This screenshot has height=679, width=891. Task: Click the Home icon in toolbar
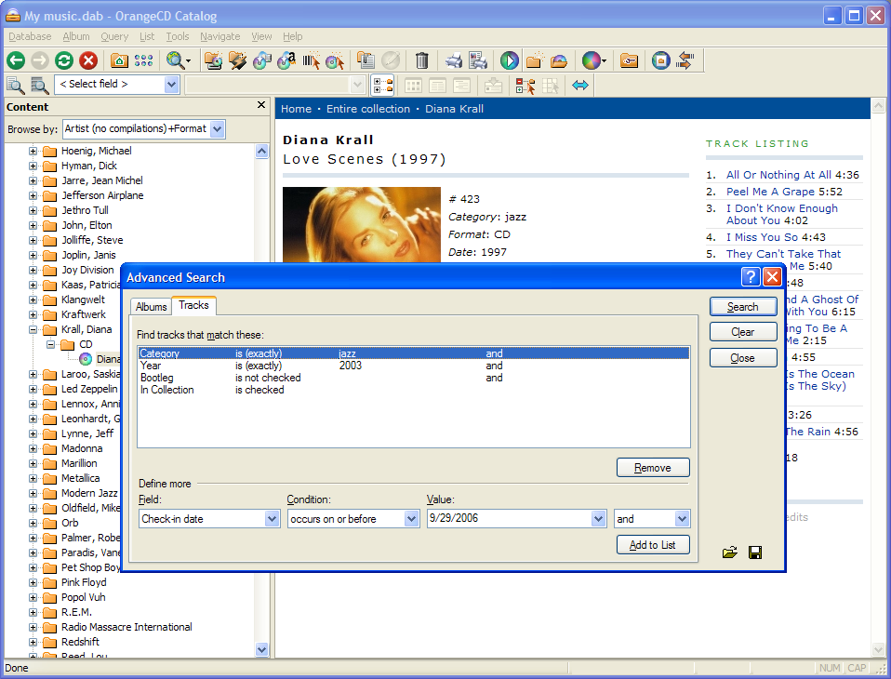(119, 60)
